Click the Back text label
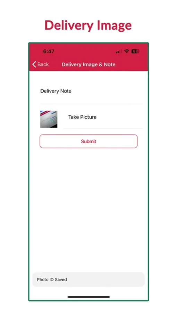Screen dimensions: 176x313 43,64
